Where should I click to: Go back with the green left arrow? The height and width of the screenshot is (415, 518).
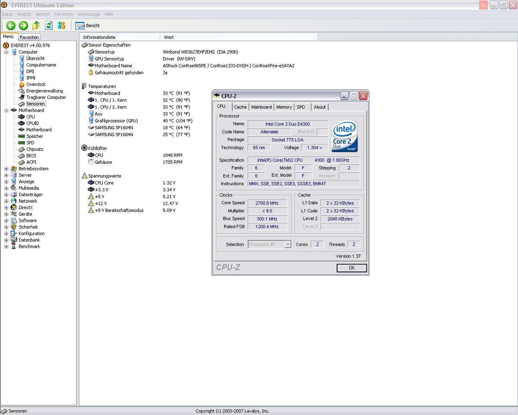pyautogui.click(x=11, y=26)
